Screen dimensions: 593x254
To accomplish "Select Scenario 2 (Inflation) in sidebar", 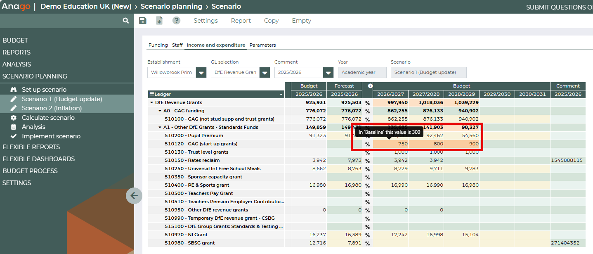I will pyautogui.click(x=52, y=108).
